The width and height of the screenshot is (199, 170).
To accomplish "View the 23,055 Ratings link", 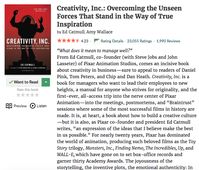I will click(139, 41).
